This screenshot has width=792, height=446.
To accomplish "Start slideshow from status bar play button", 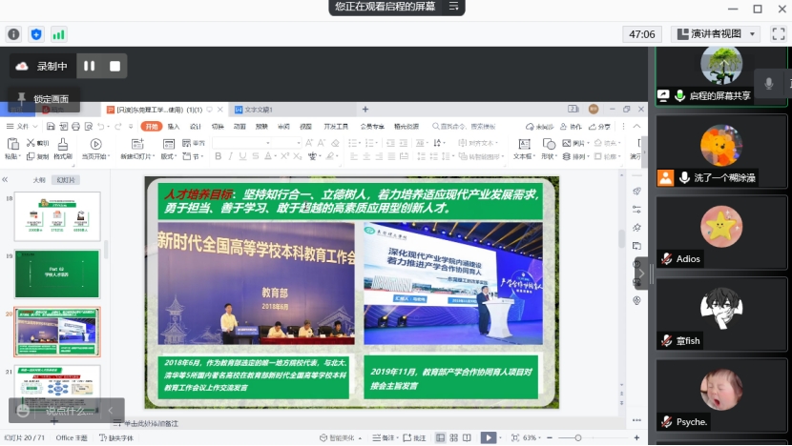I will point(488,437).
